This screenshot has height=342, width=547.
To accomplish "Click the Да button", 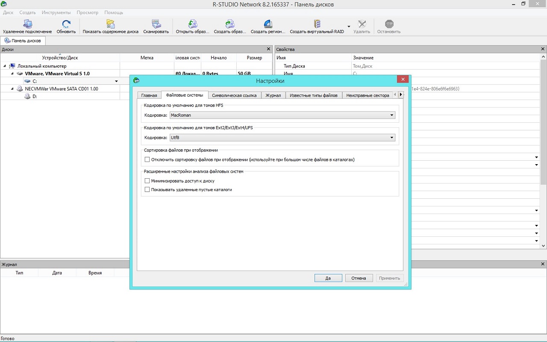I will [x=328, y=278].
